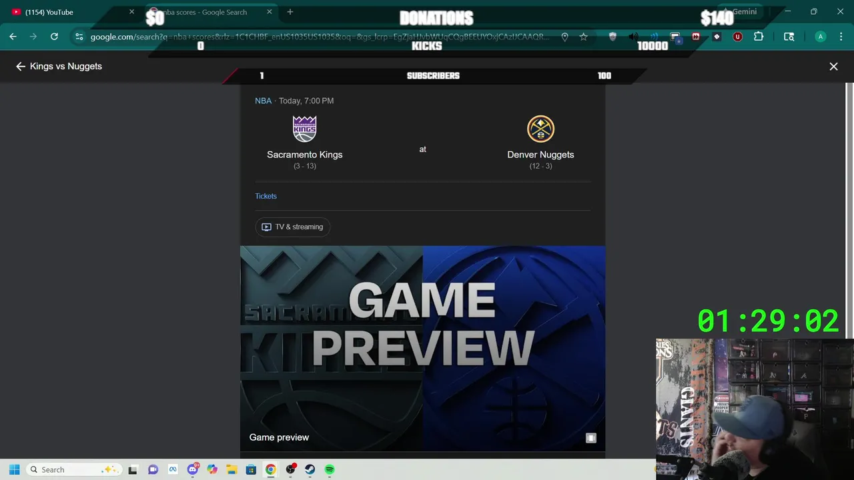Focus the google.com address bar URL
This screenshot has height=480, width=854.
coord(320,37)
